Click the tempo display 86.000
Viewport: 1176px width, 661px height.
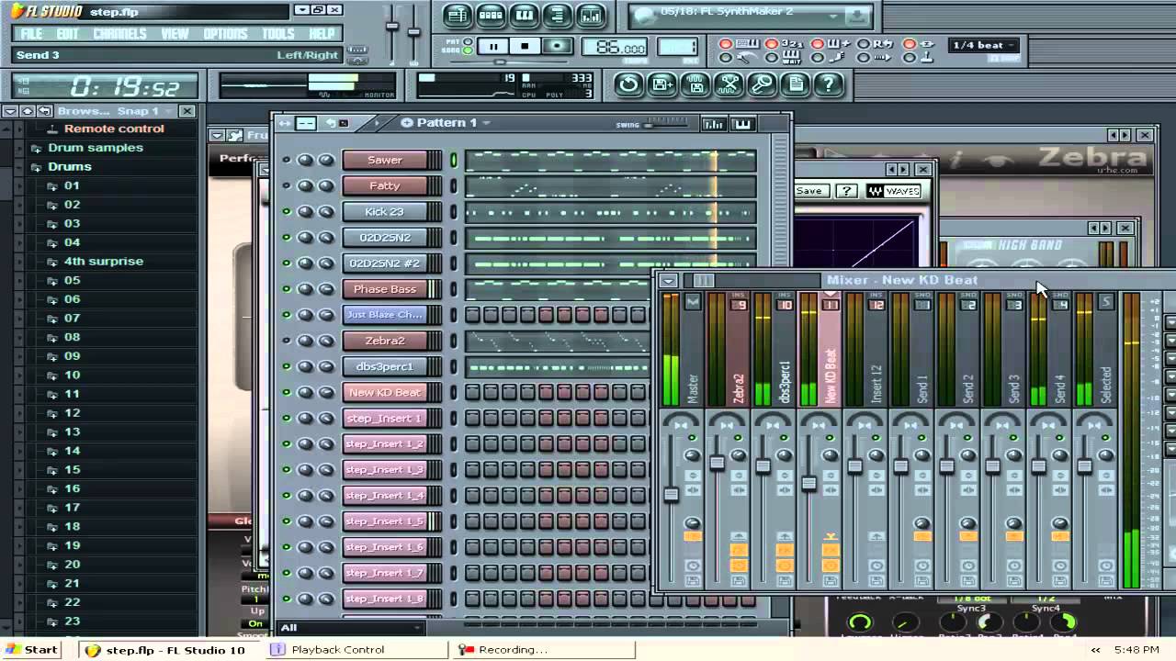point(615,47)
